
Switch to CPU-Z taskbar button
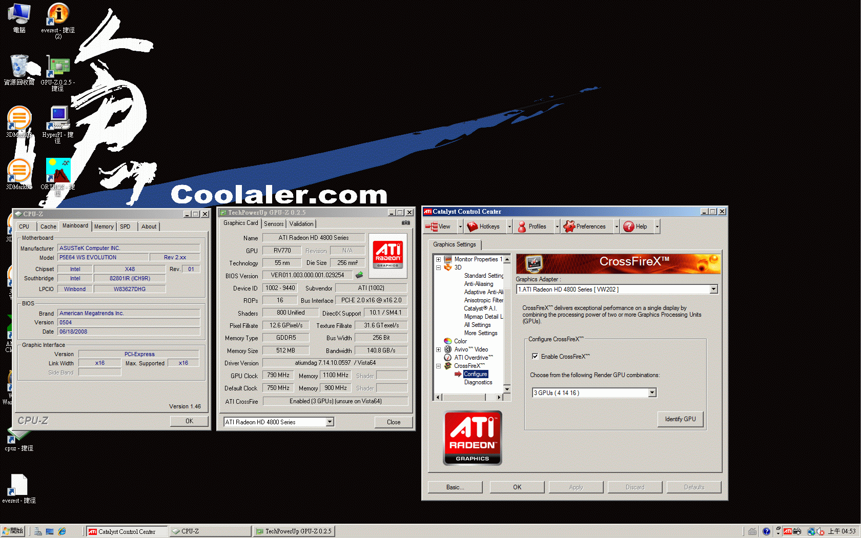(x=210, y=531)
